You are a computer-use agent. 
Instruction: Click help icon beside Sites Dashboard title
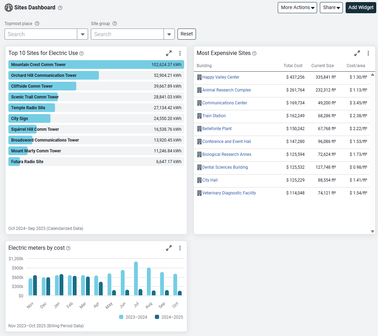coord(60,8)
